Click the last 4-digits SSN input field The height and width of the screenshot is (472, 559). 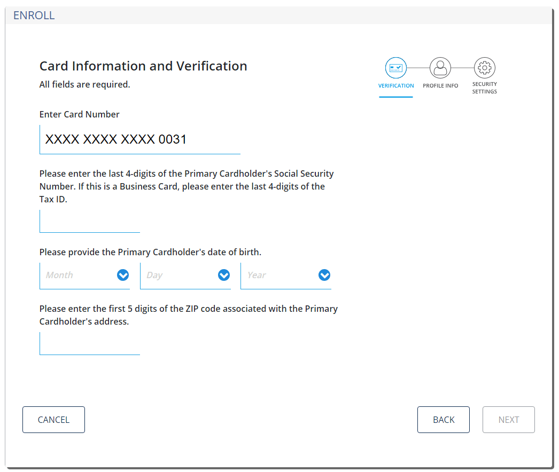pyautogui.click(x=90, y=221)
